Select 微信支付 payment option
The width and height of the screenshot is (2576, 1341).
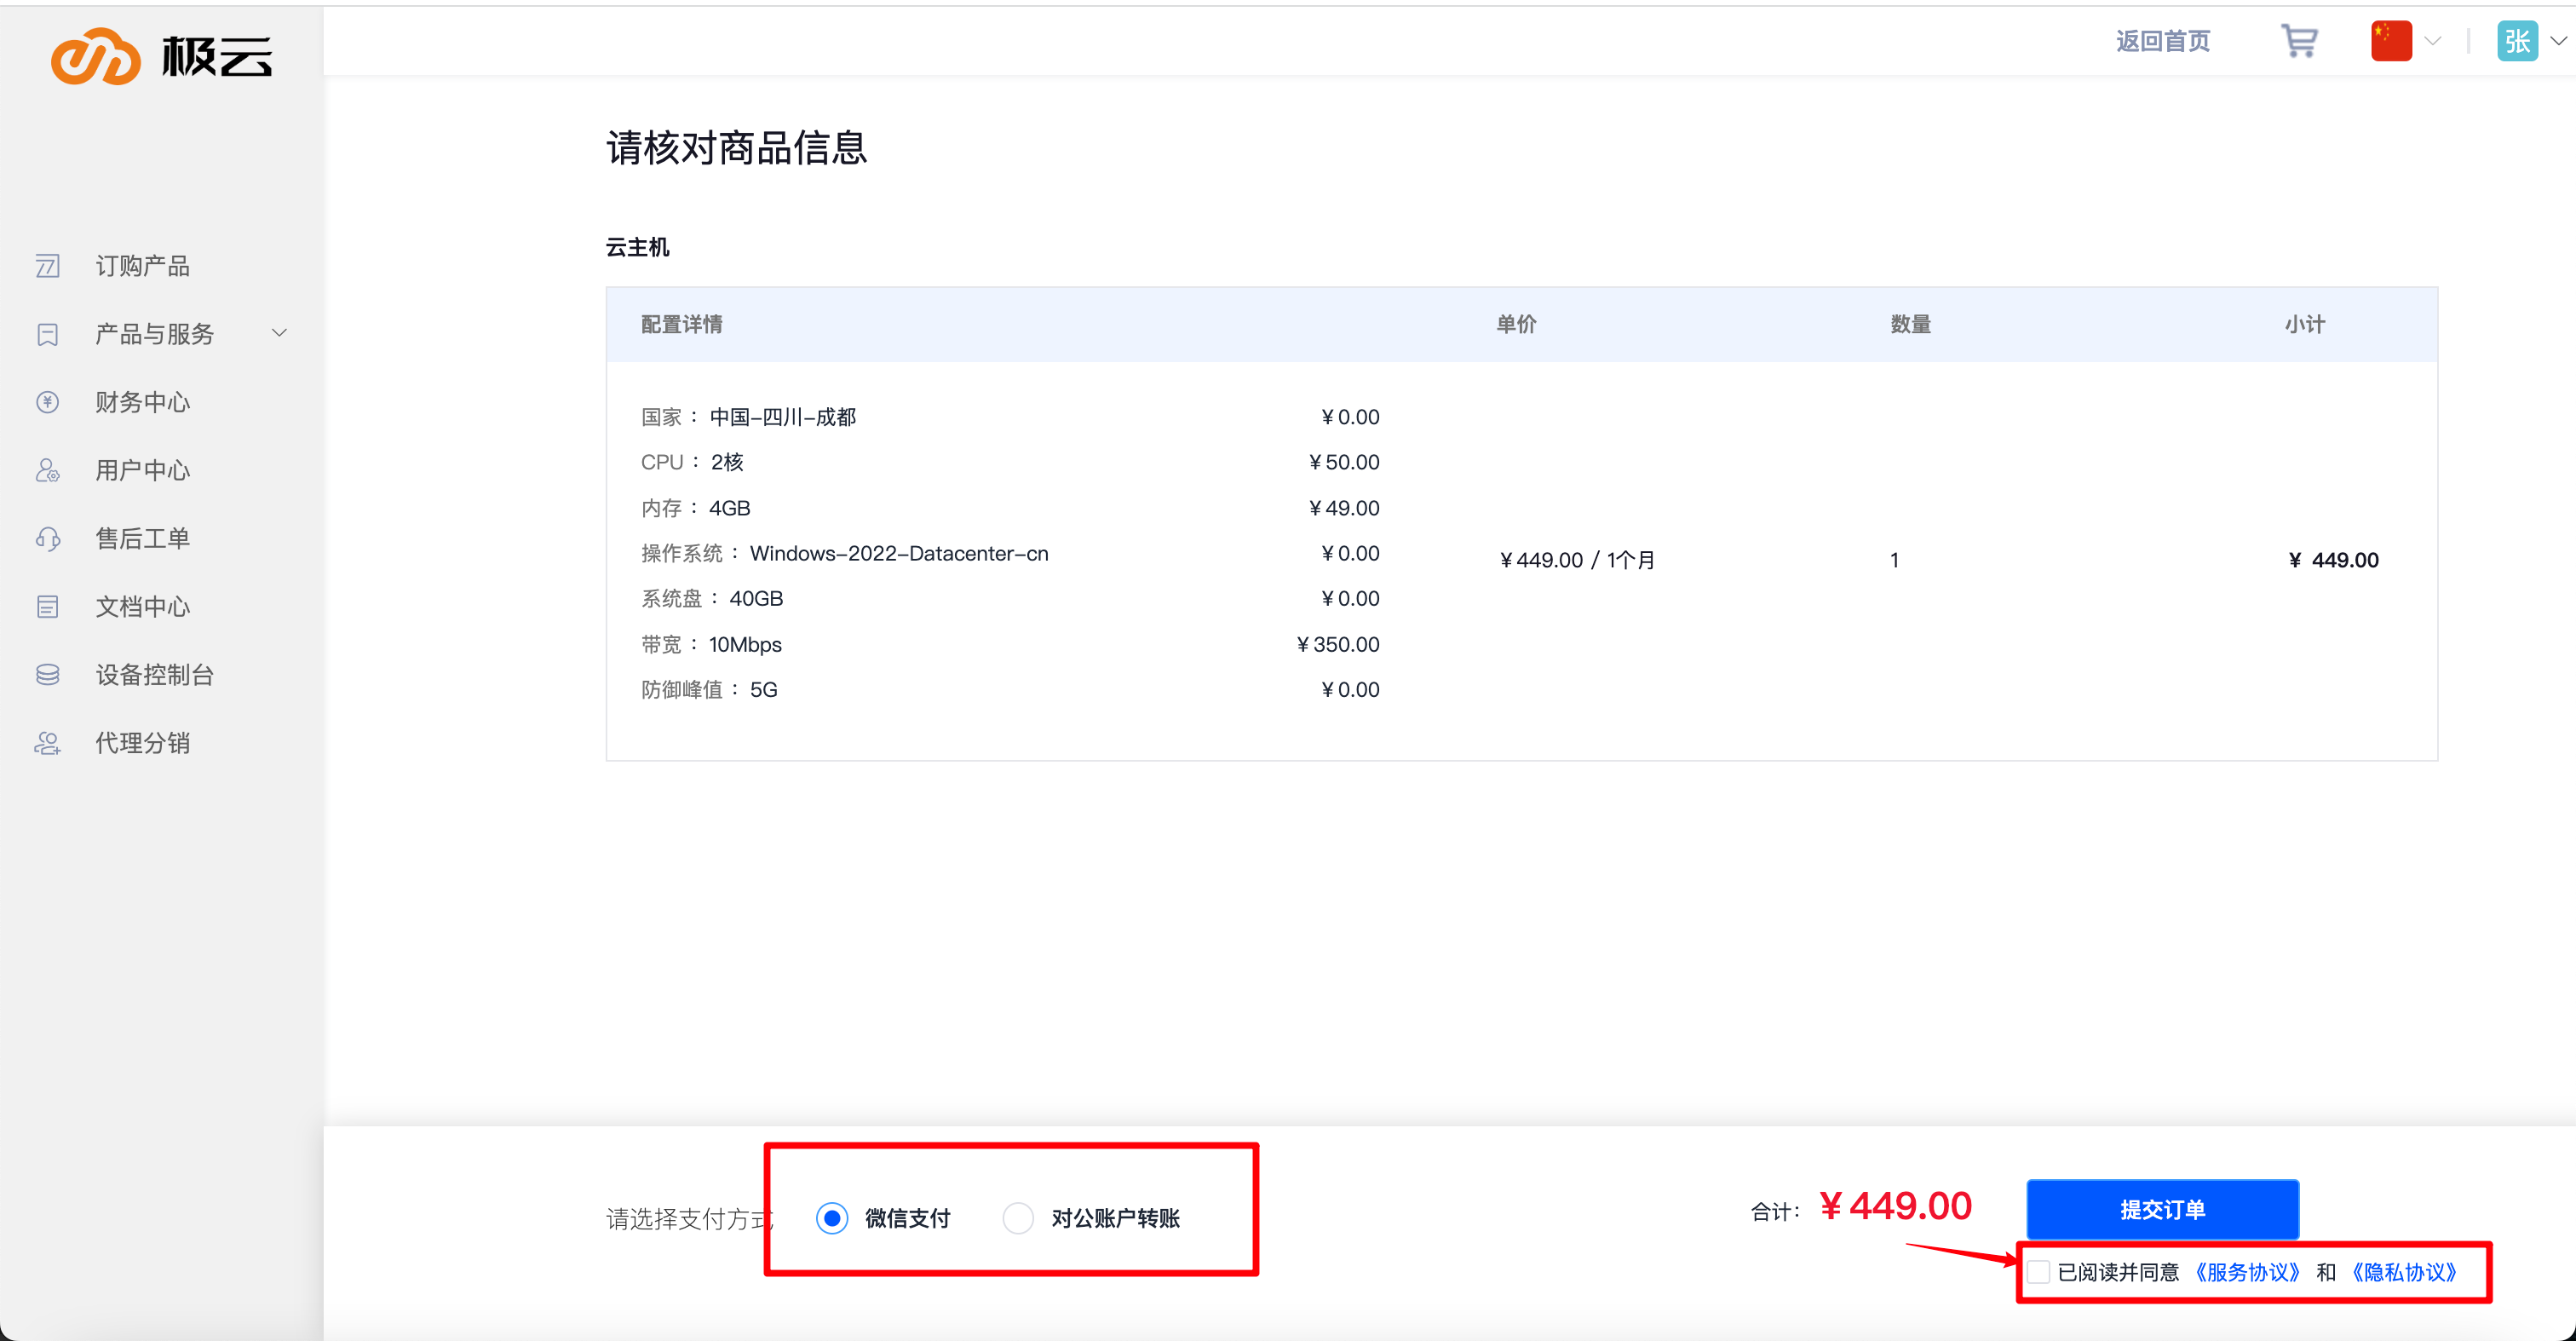click(832, 1217)
